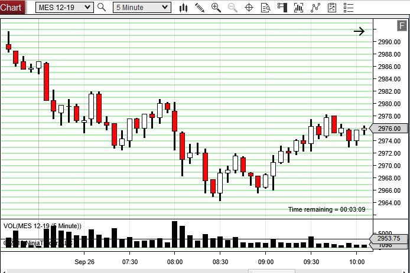This screenshot has width=410, height=273.
Task: Open the 5 Minute interval dropdown
Action: coord(142,7)
